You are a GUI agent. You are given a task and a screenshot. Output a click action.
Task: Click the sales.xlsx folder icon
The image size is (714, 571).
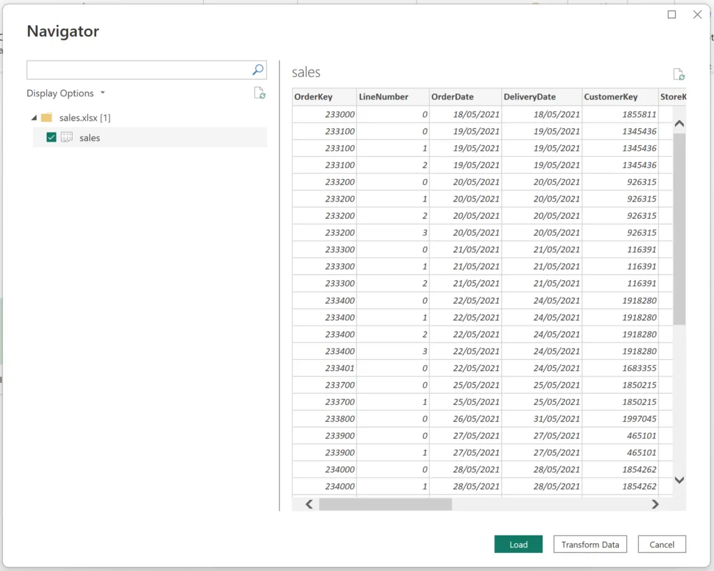pyautogui.click(x=47, y=118)
